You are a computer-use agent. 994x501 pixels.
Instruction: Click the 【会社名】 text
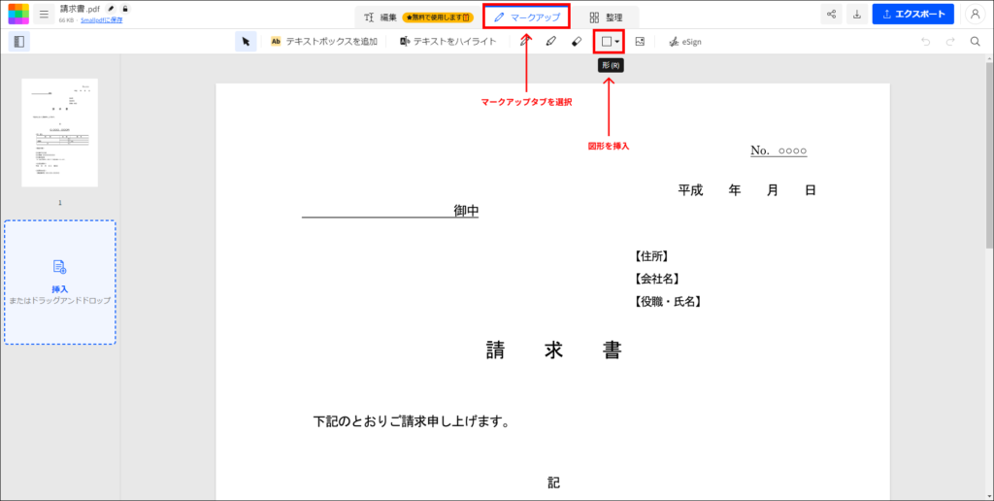click(657, 279)
